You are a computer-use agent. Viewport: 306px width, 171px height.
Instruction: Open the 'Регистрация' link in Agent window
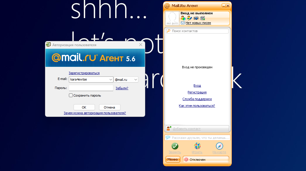[197, 92]
